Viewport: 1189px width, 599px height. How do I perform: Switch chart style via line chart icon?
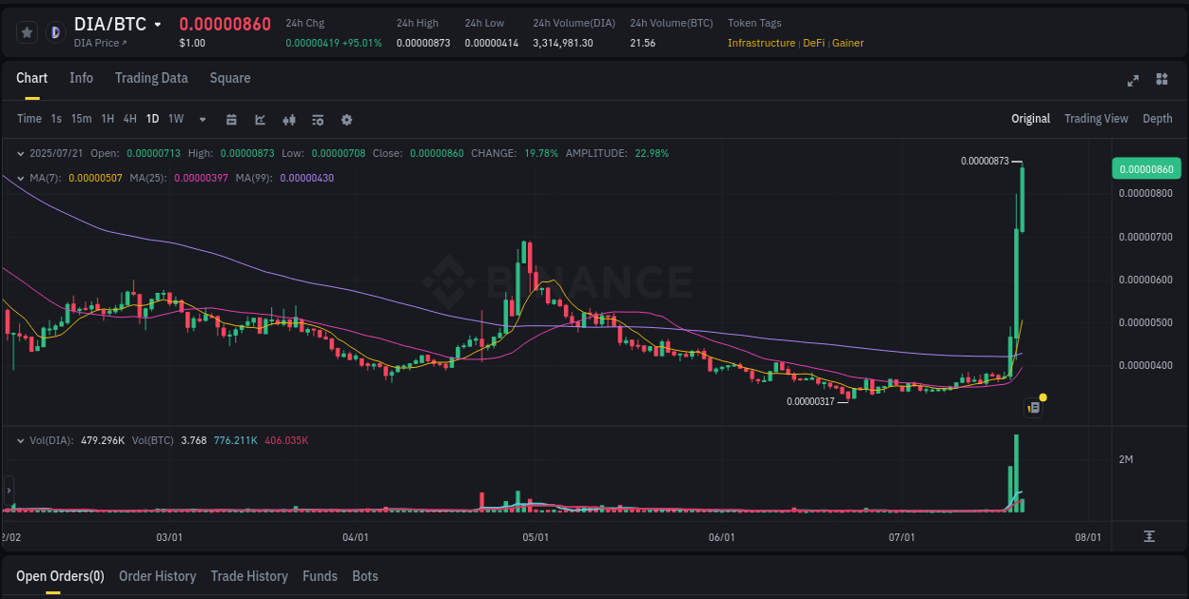click(259, 120)
